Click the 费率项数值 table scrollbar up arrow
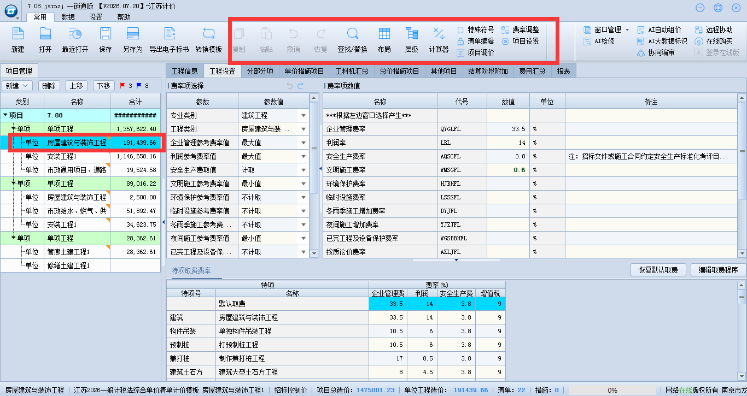Screen dimensions: 747x396 742,98
